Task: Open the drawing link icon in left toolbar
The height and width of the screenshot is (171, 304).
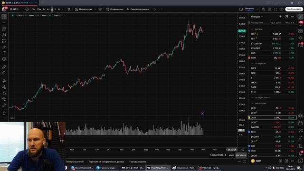Action: coord(4,105)
